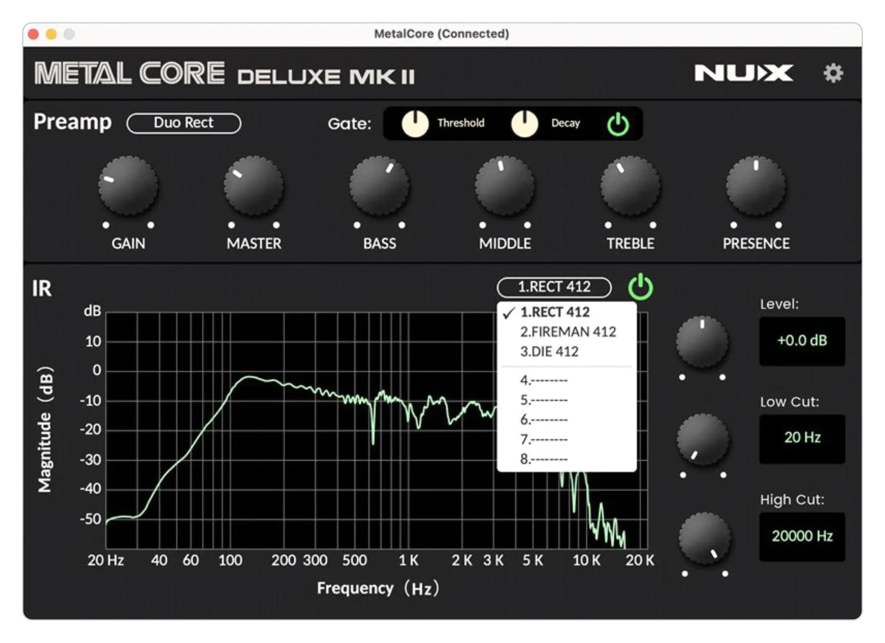Screen dimensions: 885x643
Task: Select the empty IR slot 4
Action: (x=543, y=379)
